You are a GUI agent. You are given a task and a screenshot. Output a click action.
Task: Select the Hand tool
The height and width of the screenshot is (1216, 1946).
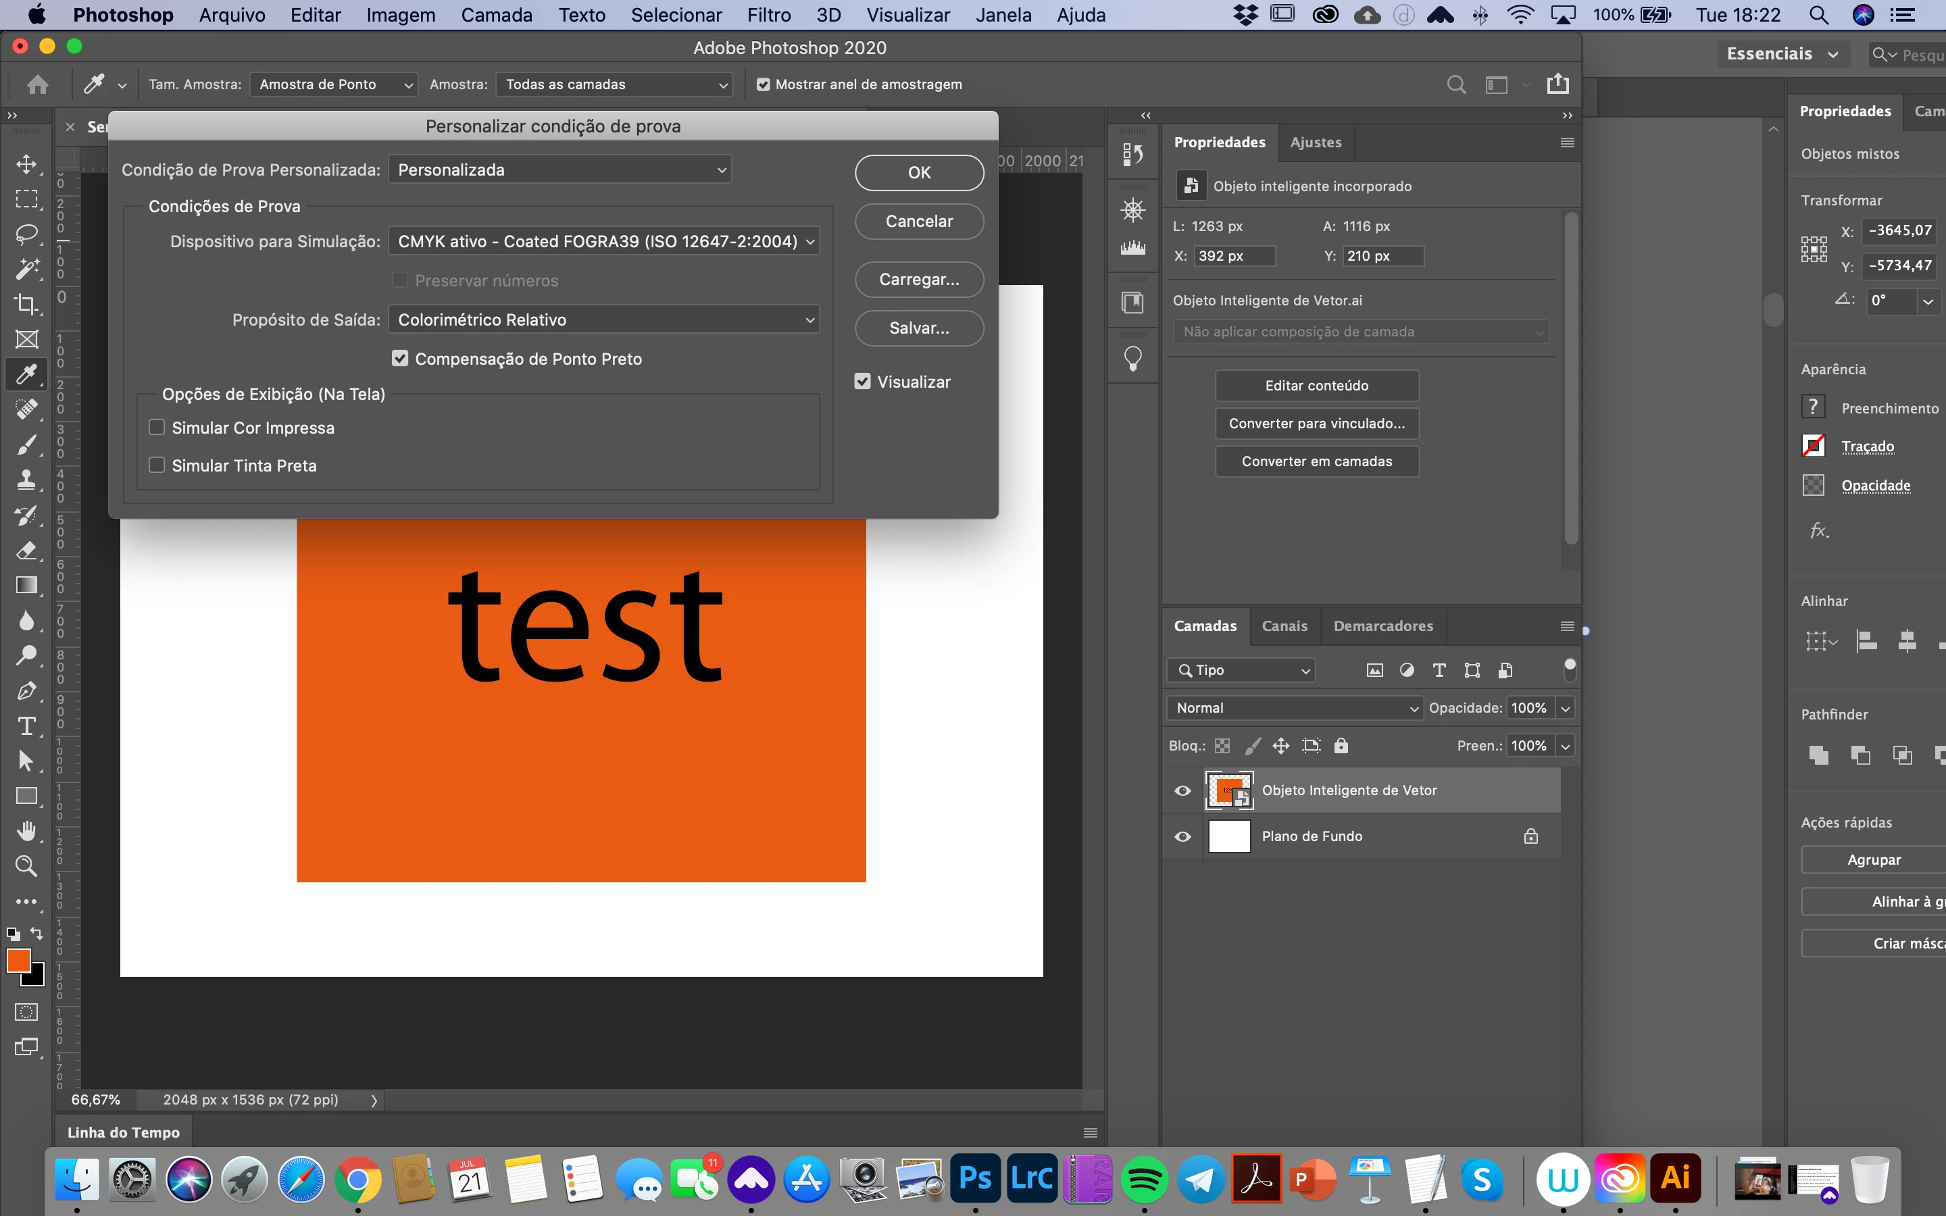click(x=26, y=831)
